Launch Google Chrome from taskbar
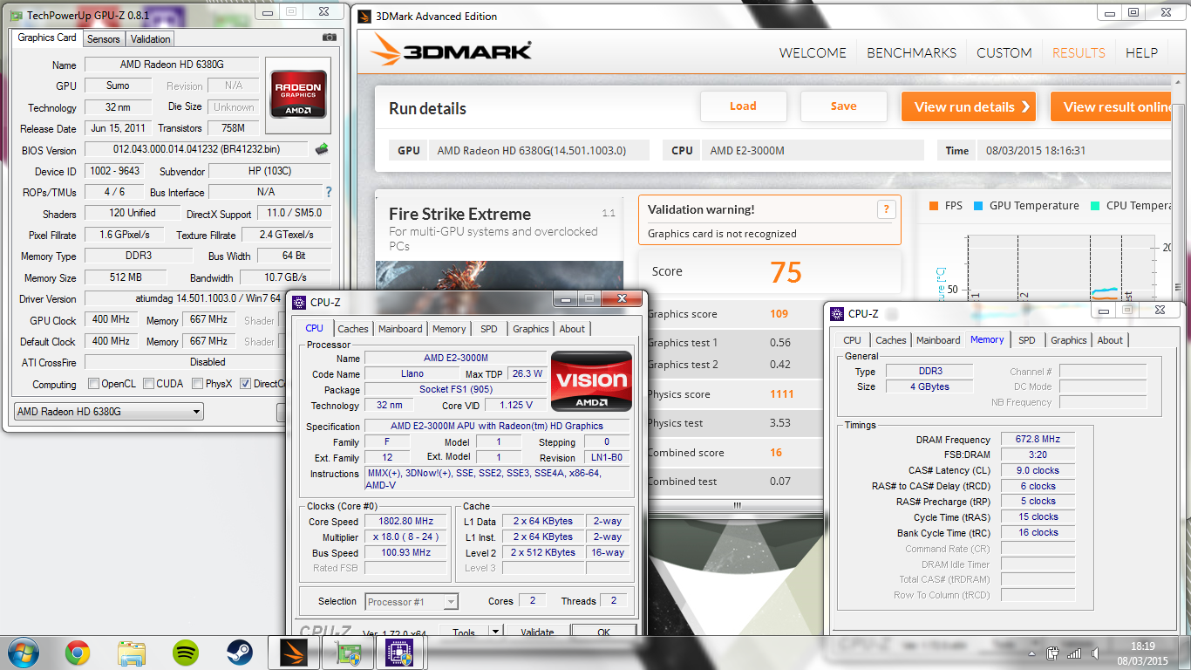Image resolution: width=1191 pixels, height=670 pixels. pyautogui.click(x=78, y=652)
